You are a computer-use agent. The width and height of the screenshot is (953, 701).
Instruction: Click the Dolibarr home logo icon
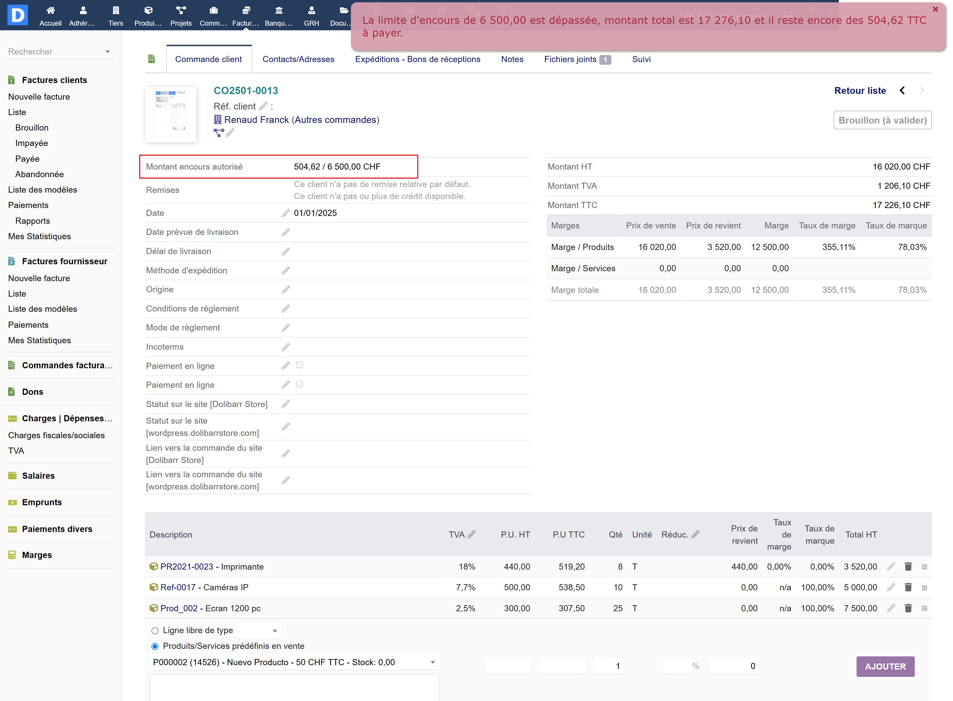point(17,15)
